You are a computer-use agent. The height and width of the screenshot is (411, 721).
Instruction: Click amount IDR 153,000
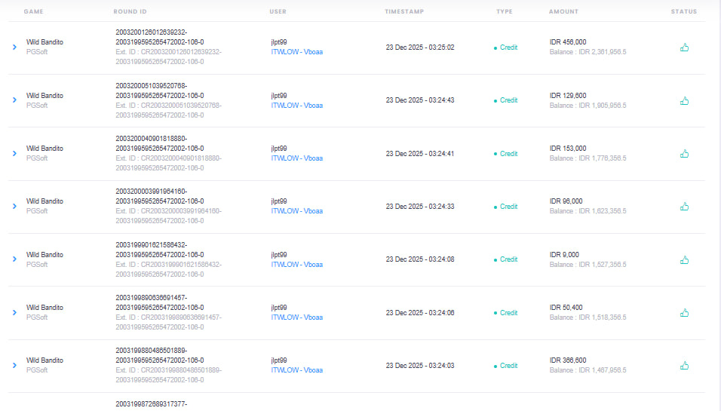[568, 149]
